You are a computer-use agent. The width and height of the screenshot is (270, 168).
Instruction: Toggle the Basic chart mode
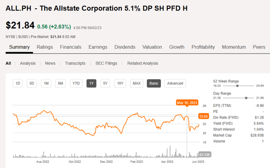tap(154, 83)
